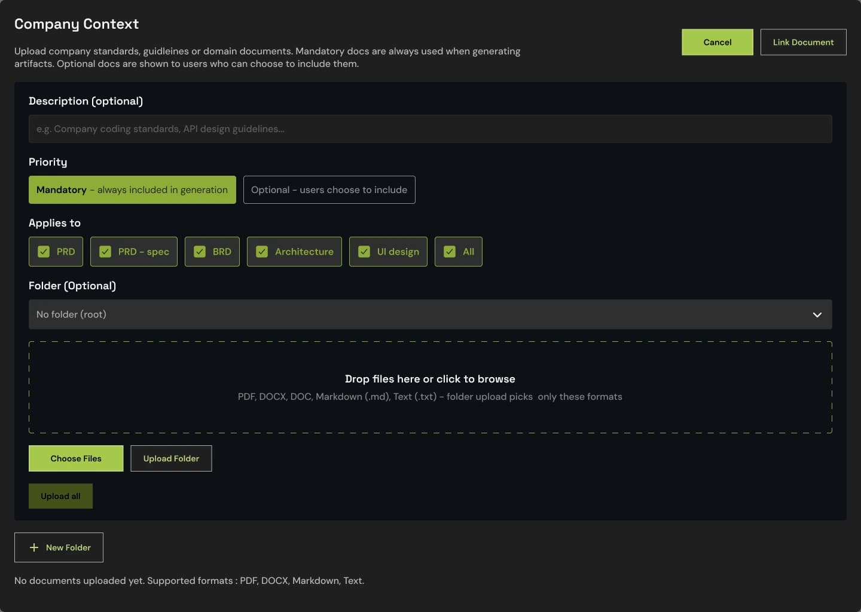The height and width of the screenshot is (612, 861).
Task: Toggle the UI design checkbox
Action: click(x=364, y=252)
